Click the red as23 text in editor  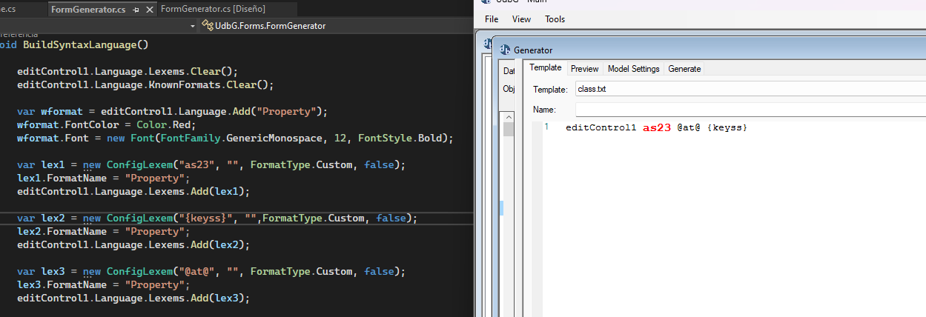656,128
